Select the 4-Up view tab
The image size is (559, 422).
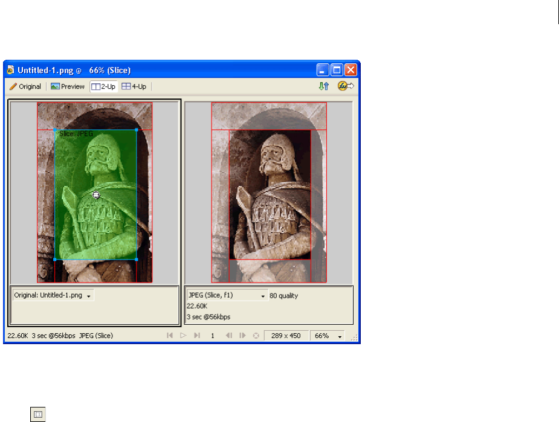tap(134, 86)
